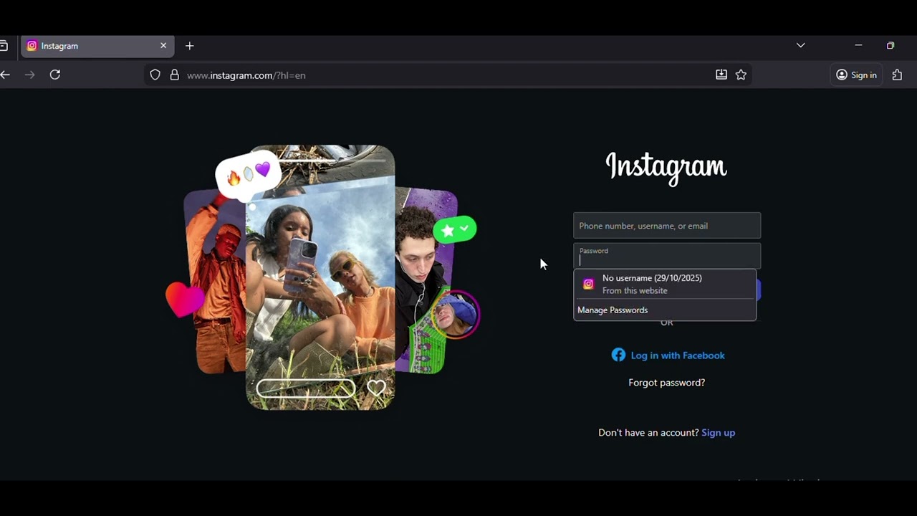
Task: Click the install app icon in address bar
Action: click(721, 75)
